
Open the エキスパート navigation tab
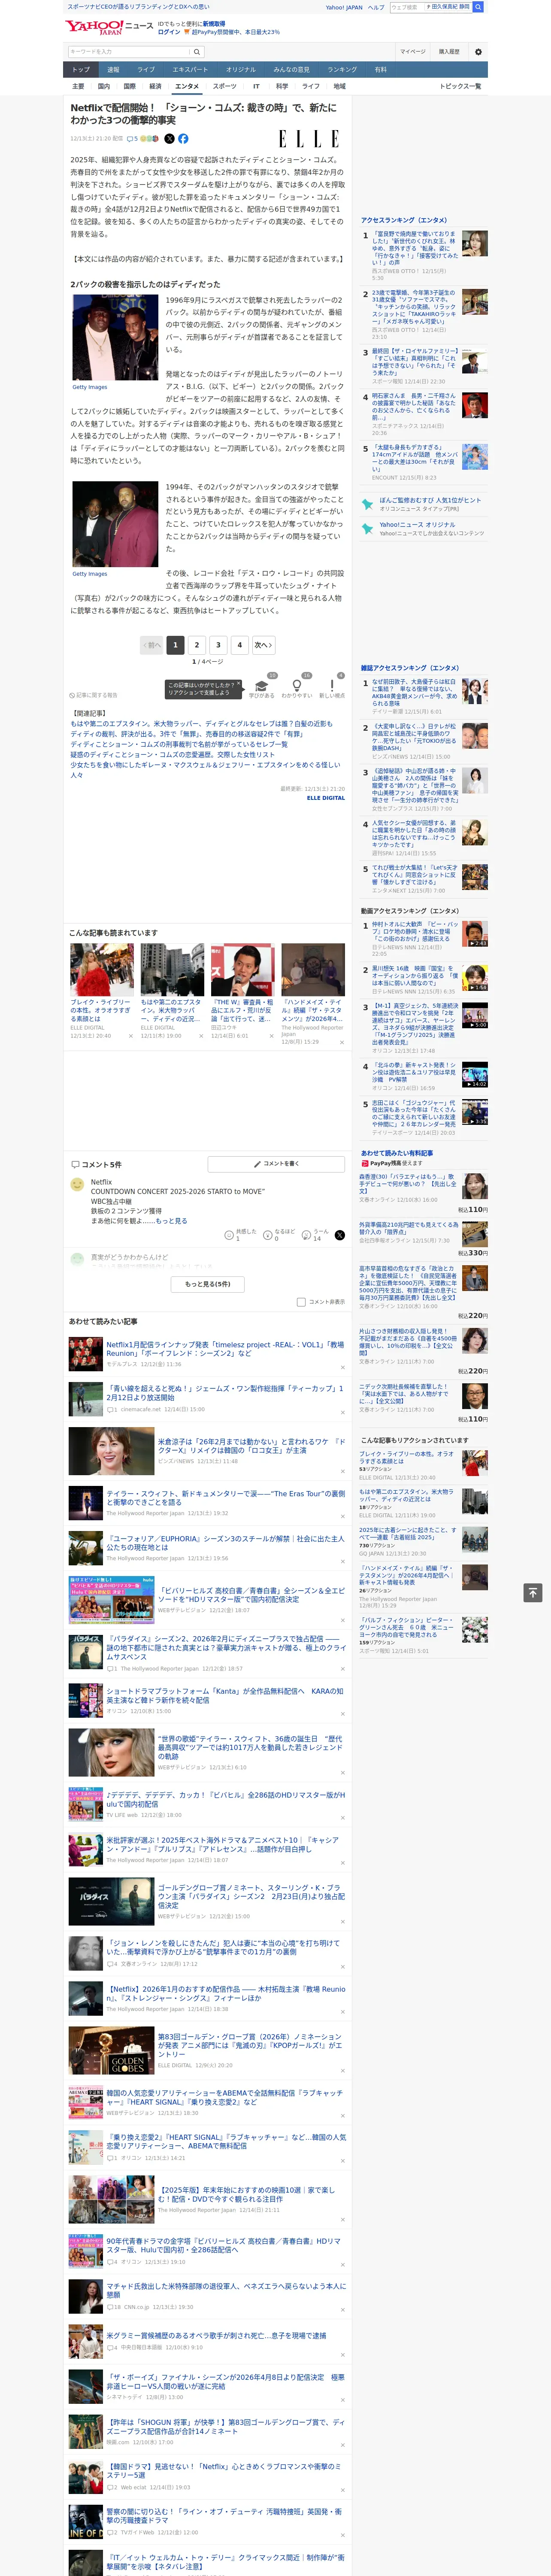coord(190,70)
